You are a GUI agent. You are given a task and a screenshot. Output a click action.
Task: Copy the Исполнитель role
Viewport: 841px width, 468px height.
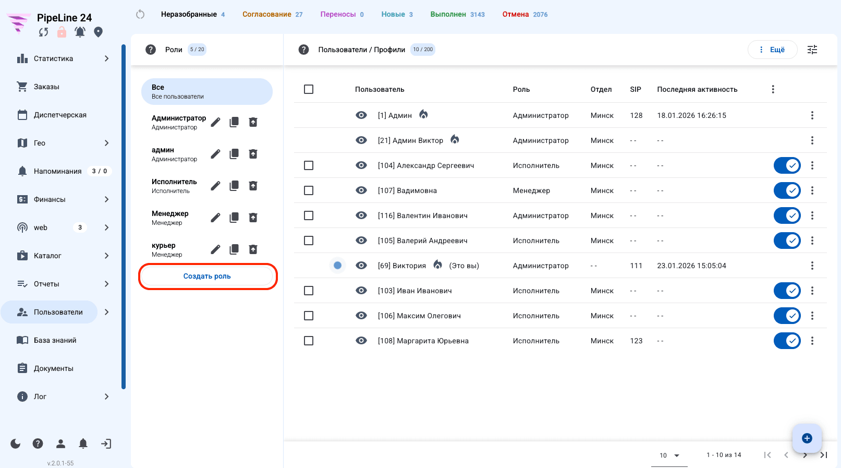[234, 186]
